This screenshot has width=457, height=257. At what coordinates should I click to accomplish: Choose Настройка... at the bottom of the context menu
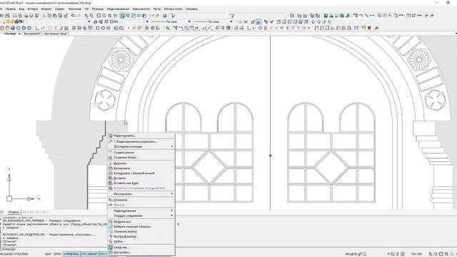pyautogui.click(x=141, y=252)
